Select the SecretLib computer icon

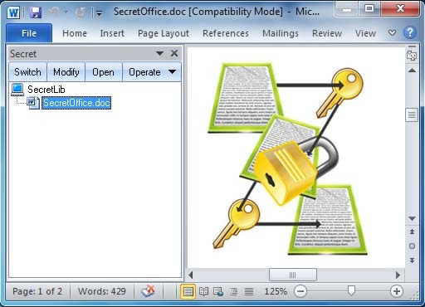coord(17,90)
